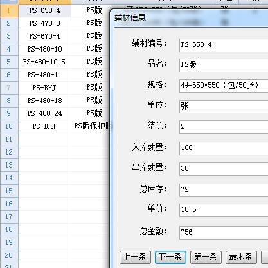The height and width of the screenshot is (268, 268).
Task: Select spreadsheet cell PS-470-8
Action: pos(45,23)
